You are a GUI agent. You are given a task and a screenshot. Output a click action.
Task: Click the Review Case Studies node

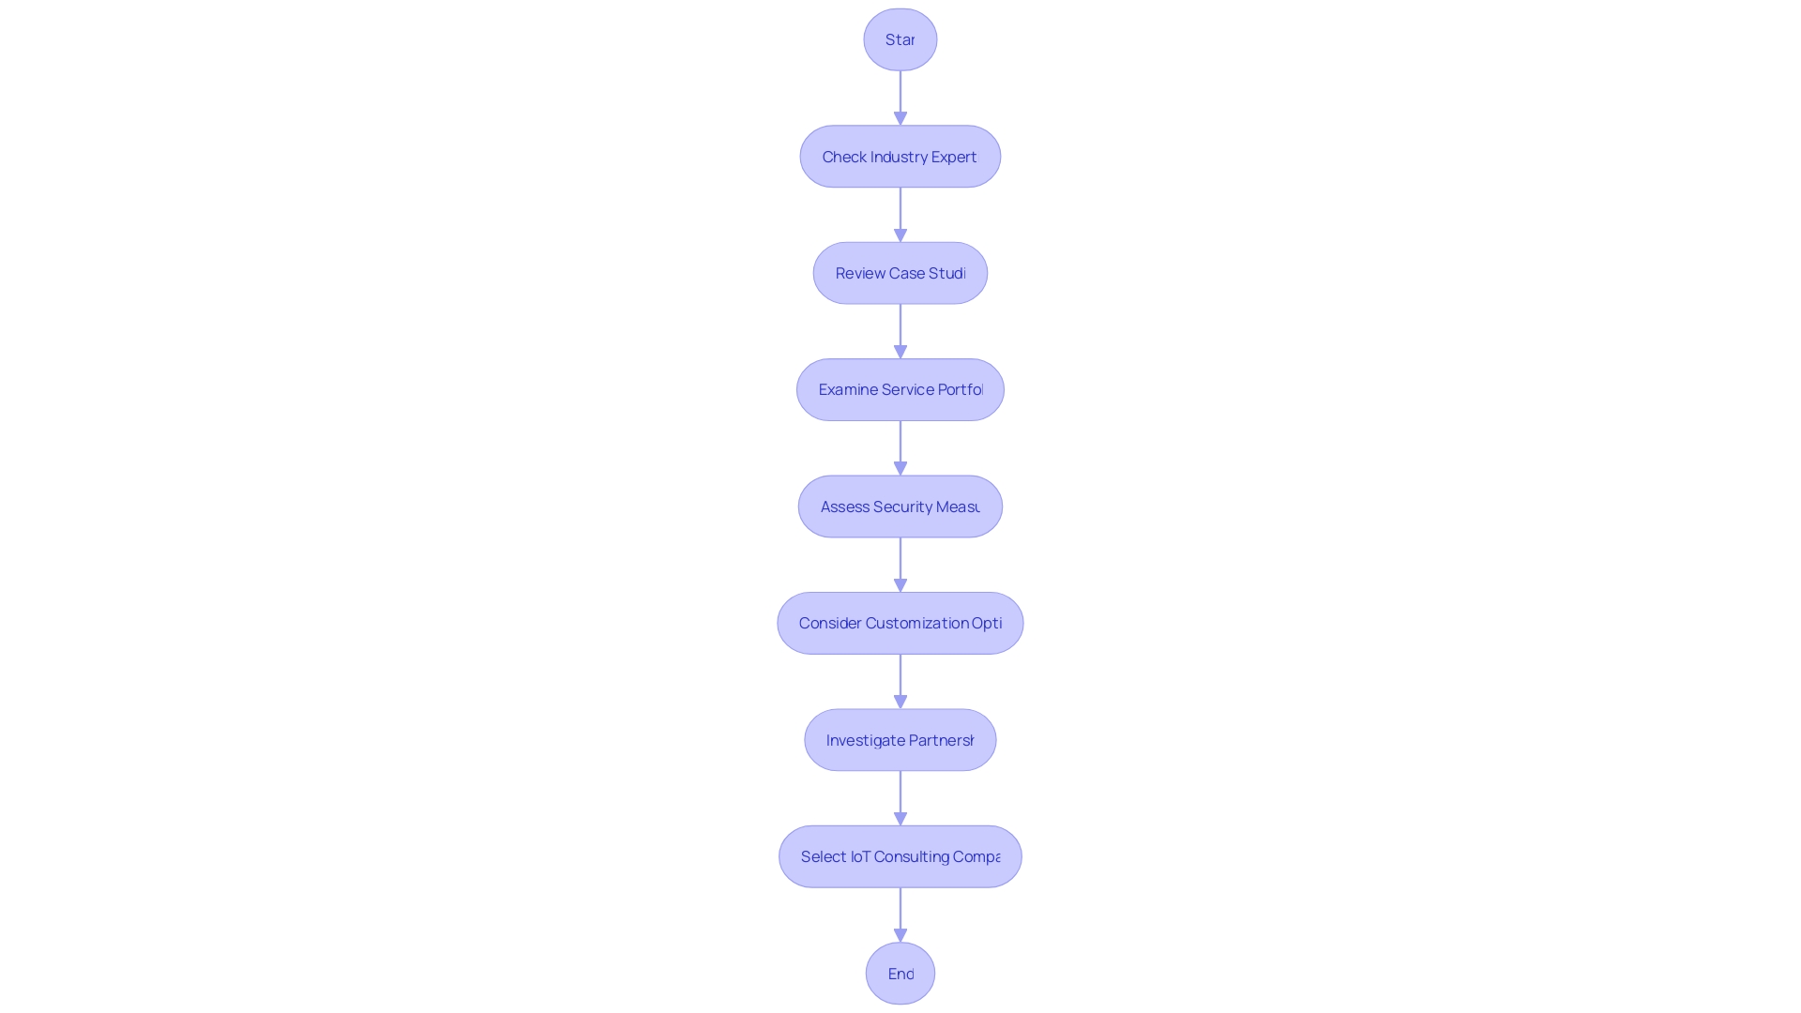(x=900, y=272)
